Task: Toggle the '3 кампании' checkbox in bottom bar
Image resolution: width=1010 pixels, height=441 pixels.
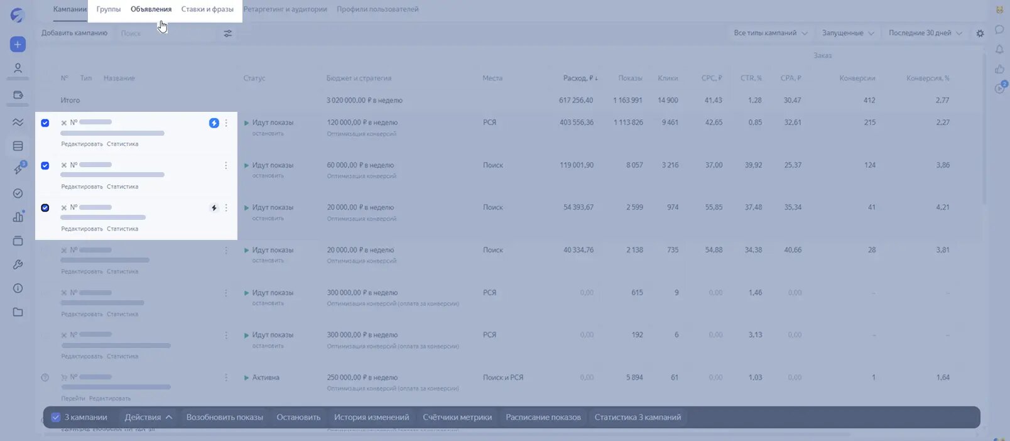Action: [x=56, y=417]
